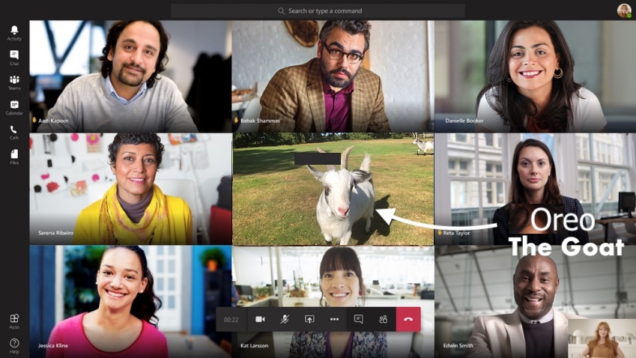
Task: Open the Activity feed in sidebar
Action: click(x=14, y=33)
